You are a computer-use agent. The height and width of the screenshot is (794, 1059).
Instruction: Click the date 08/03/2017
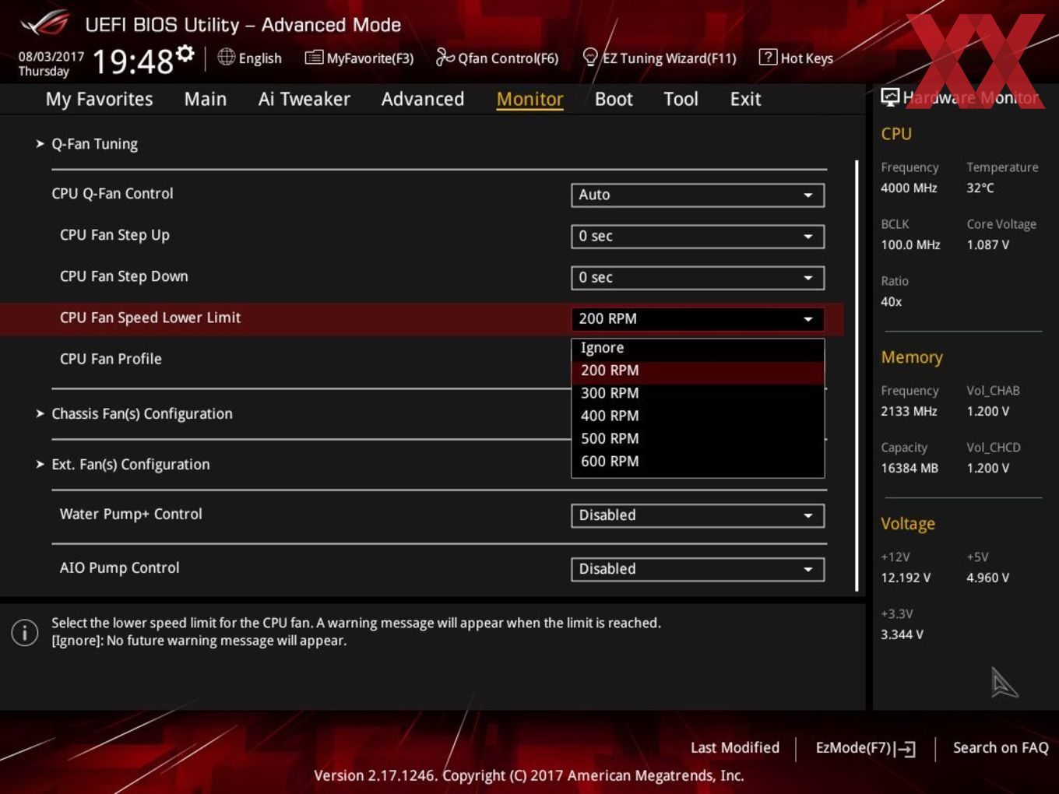[x=51, y=57]
